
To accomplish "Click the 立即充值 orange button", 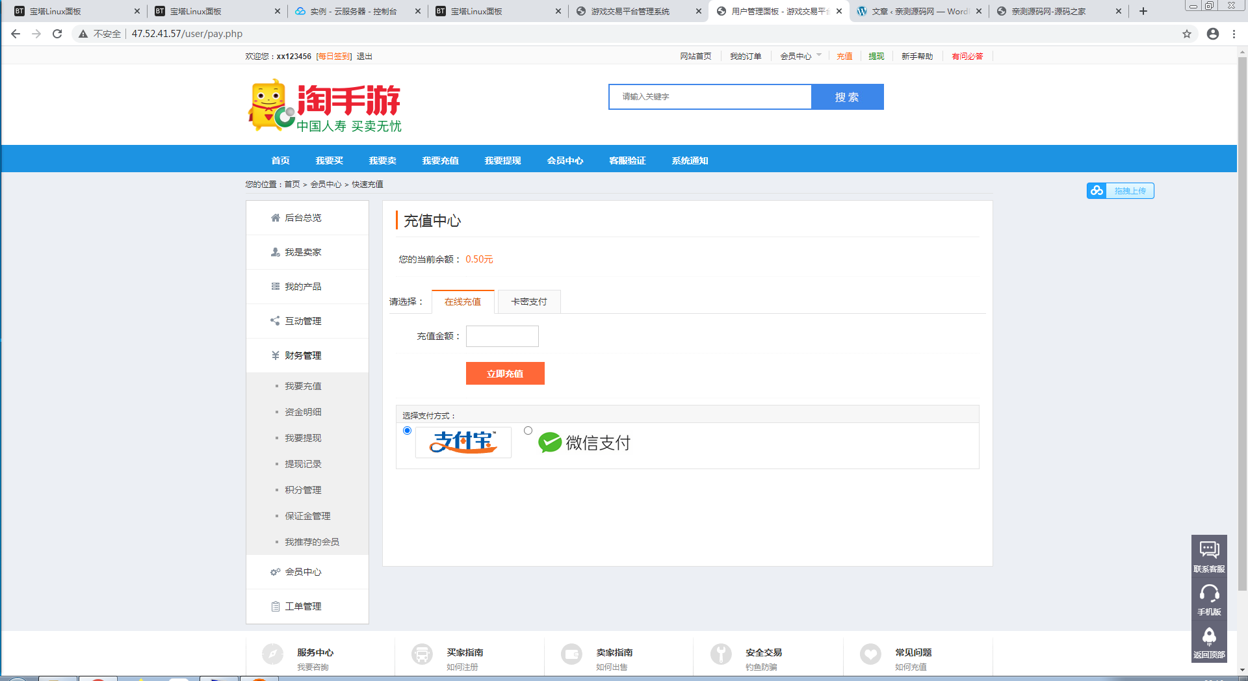I will pyautogui.click(x=505, y=374).
